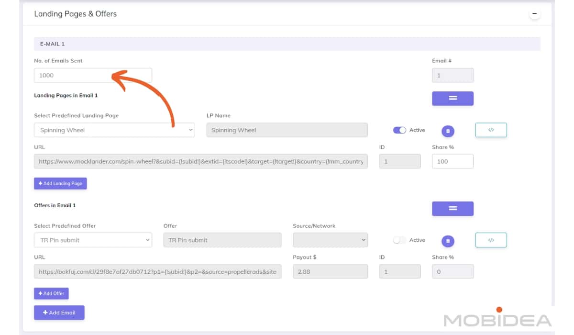
Task: Click the Offer name field
Action: coord(222,240)
